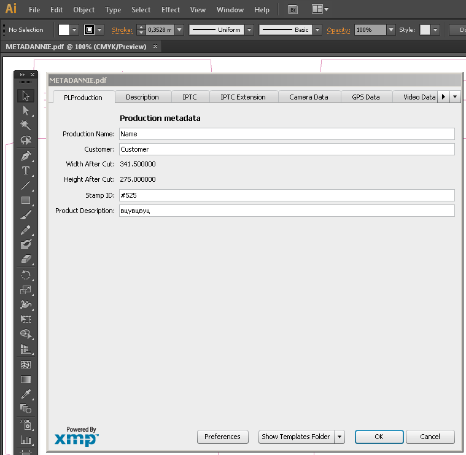
Task: Select the Paintbrush tool
Action: coord(26,215)
